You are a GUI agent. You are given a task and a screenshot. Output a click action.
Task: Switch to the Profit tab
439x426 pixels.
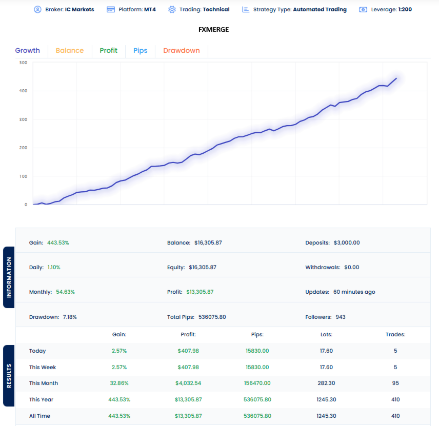pyautogui.click(x=109, y=50)
